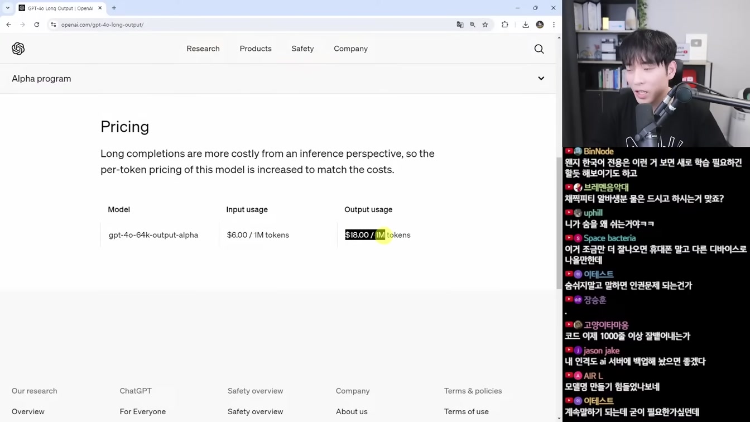750x422 pixels.
Task: Click the scrollbar down arrow
Action: [559, 418]
